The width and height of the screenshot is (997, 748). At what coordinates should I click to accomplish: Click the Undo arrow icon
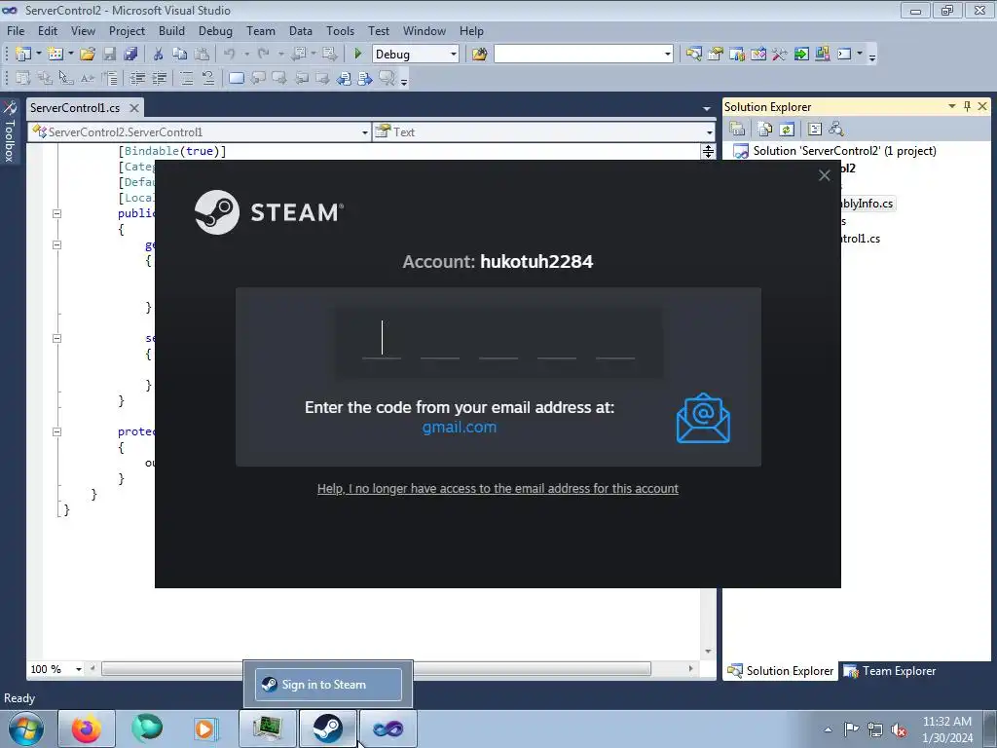(x=230, y=55)
